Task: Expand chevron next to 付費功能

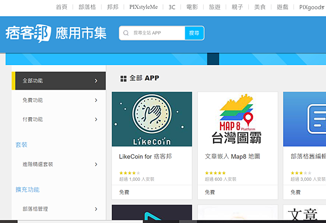Action: point(96,119)
